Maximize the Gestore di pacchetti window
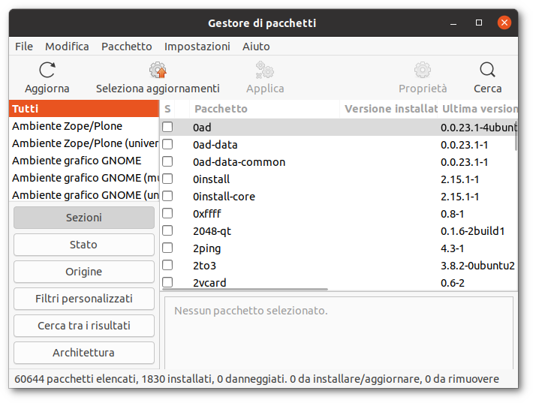The width and height of the screenshot is (533, 403). coord(479,23)
